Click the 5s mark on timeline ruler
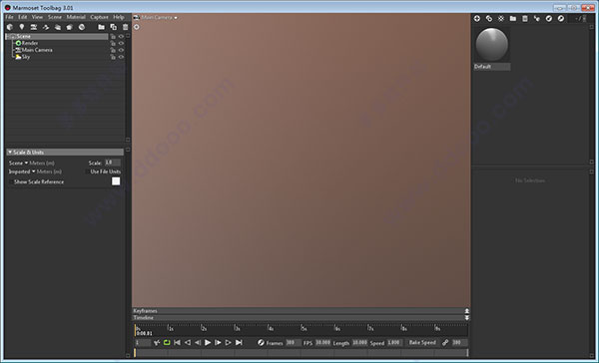 point(303,328)
